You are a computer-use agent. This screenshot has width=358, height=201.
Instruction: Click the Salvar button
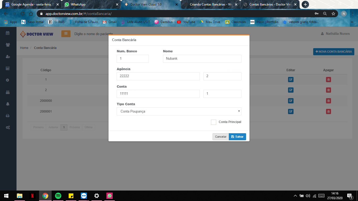(x=237, y=137)
